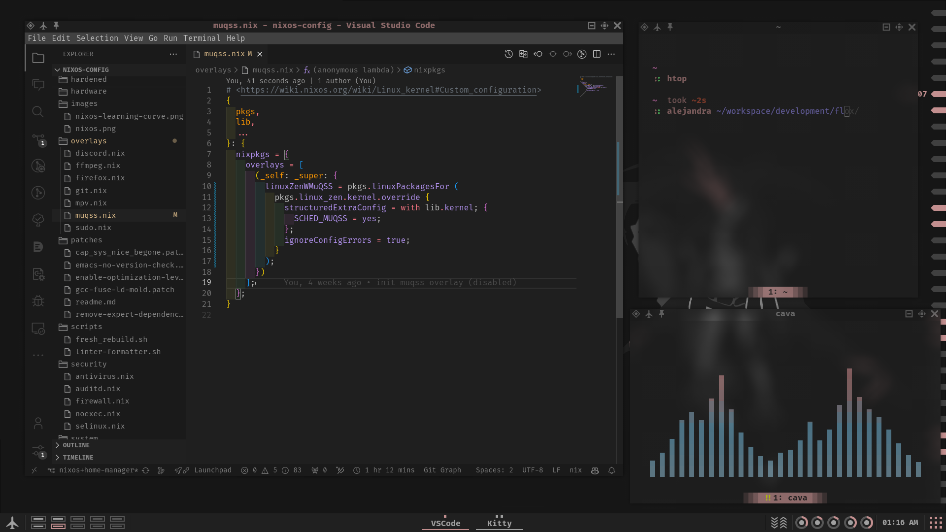Screen dimensions: 946x532
Task: Synchronize changes using status bar sync icon
Action: click(146, 470)
